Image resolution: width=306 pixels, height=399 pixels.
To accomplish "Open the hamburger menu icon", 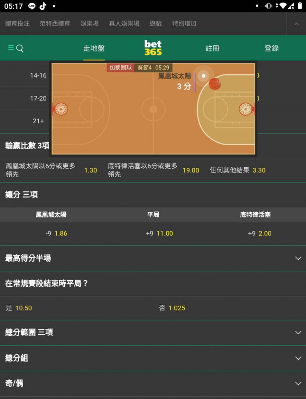I will 11,48.
